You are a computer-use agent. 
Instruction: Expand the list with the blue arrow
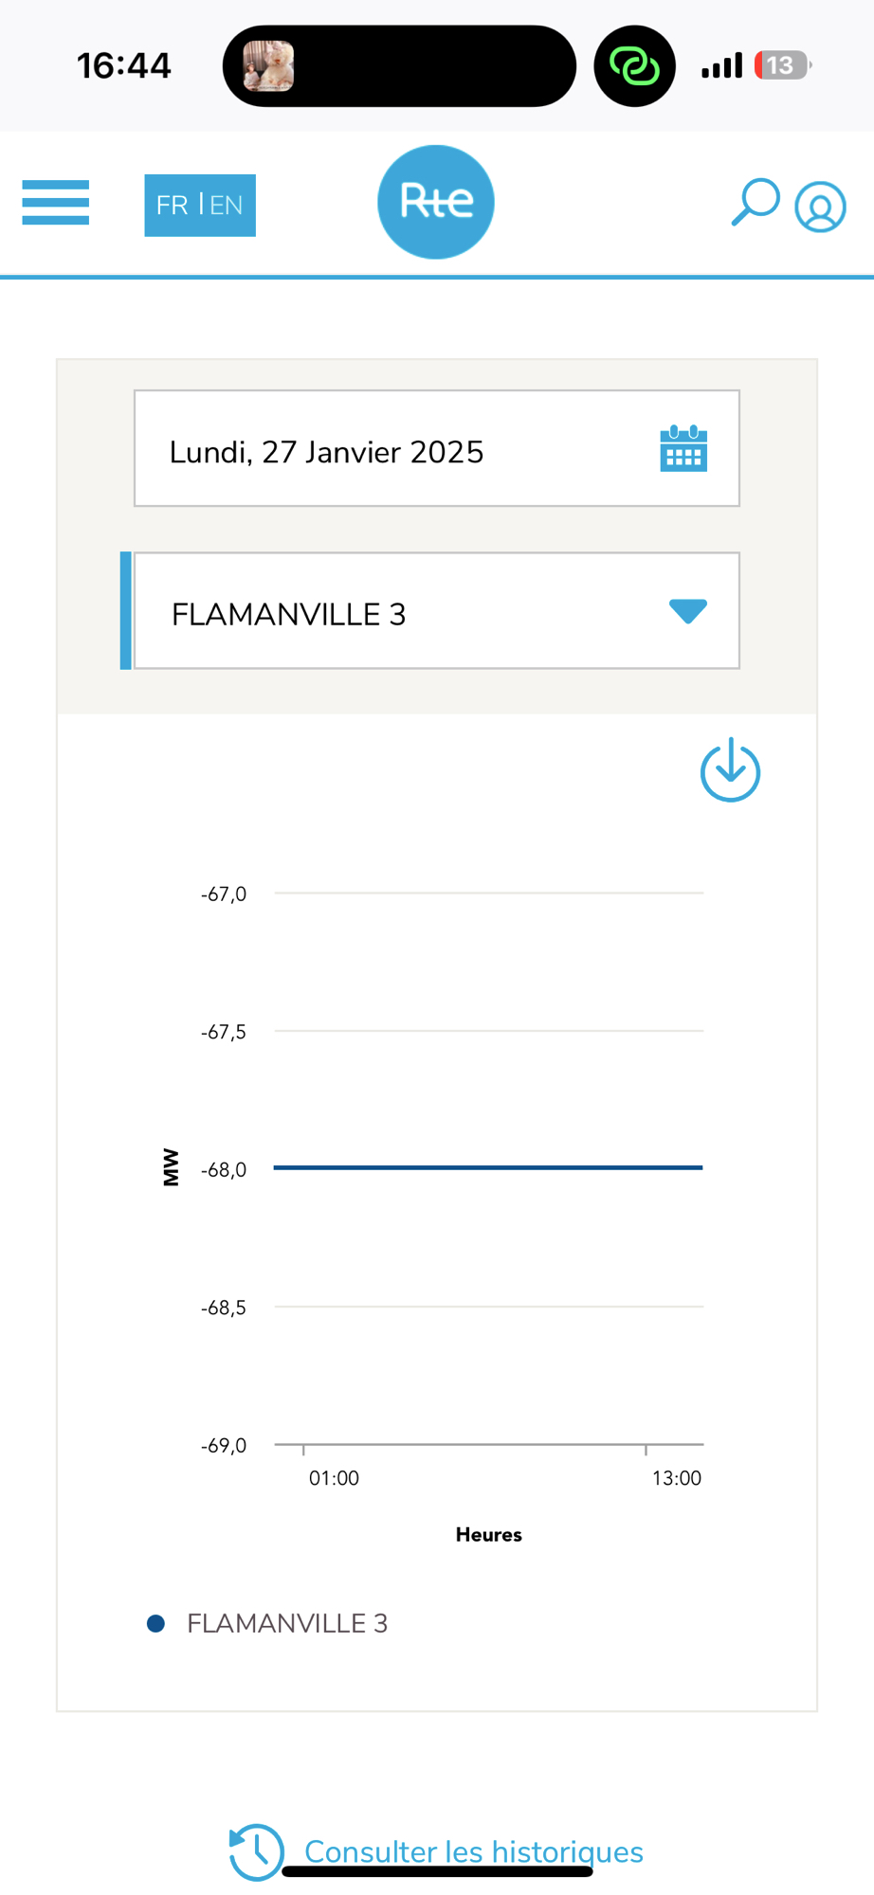688,611
